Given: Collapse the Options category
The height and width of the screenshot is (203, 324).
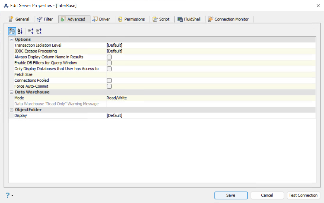Looking at the screenshot, I should (12, 40).
